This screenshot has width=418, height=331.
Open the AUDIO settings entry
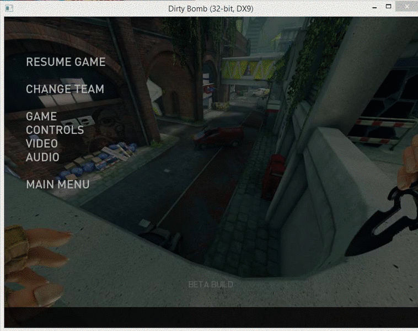tap(42, 157)
